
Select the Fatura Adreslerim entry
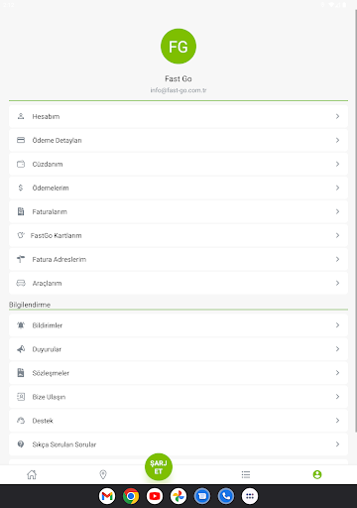pyautogui.click(x=178, y=259)
